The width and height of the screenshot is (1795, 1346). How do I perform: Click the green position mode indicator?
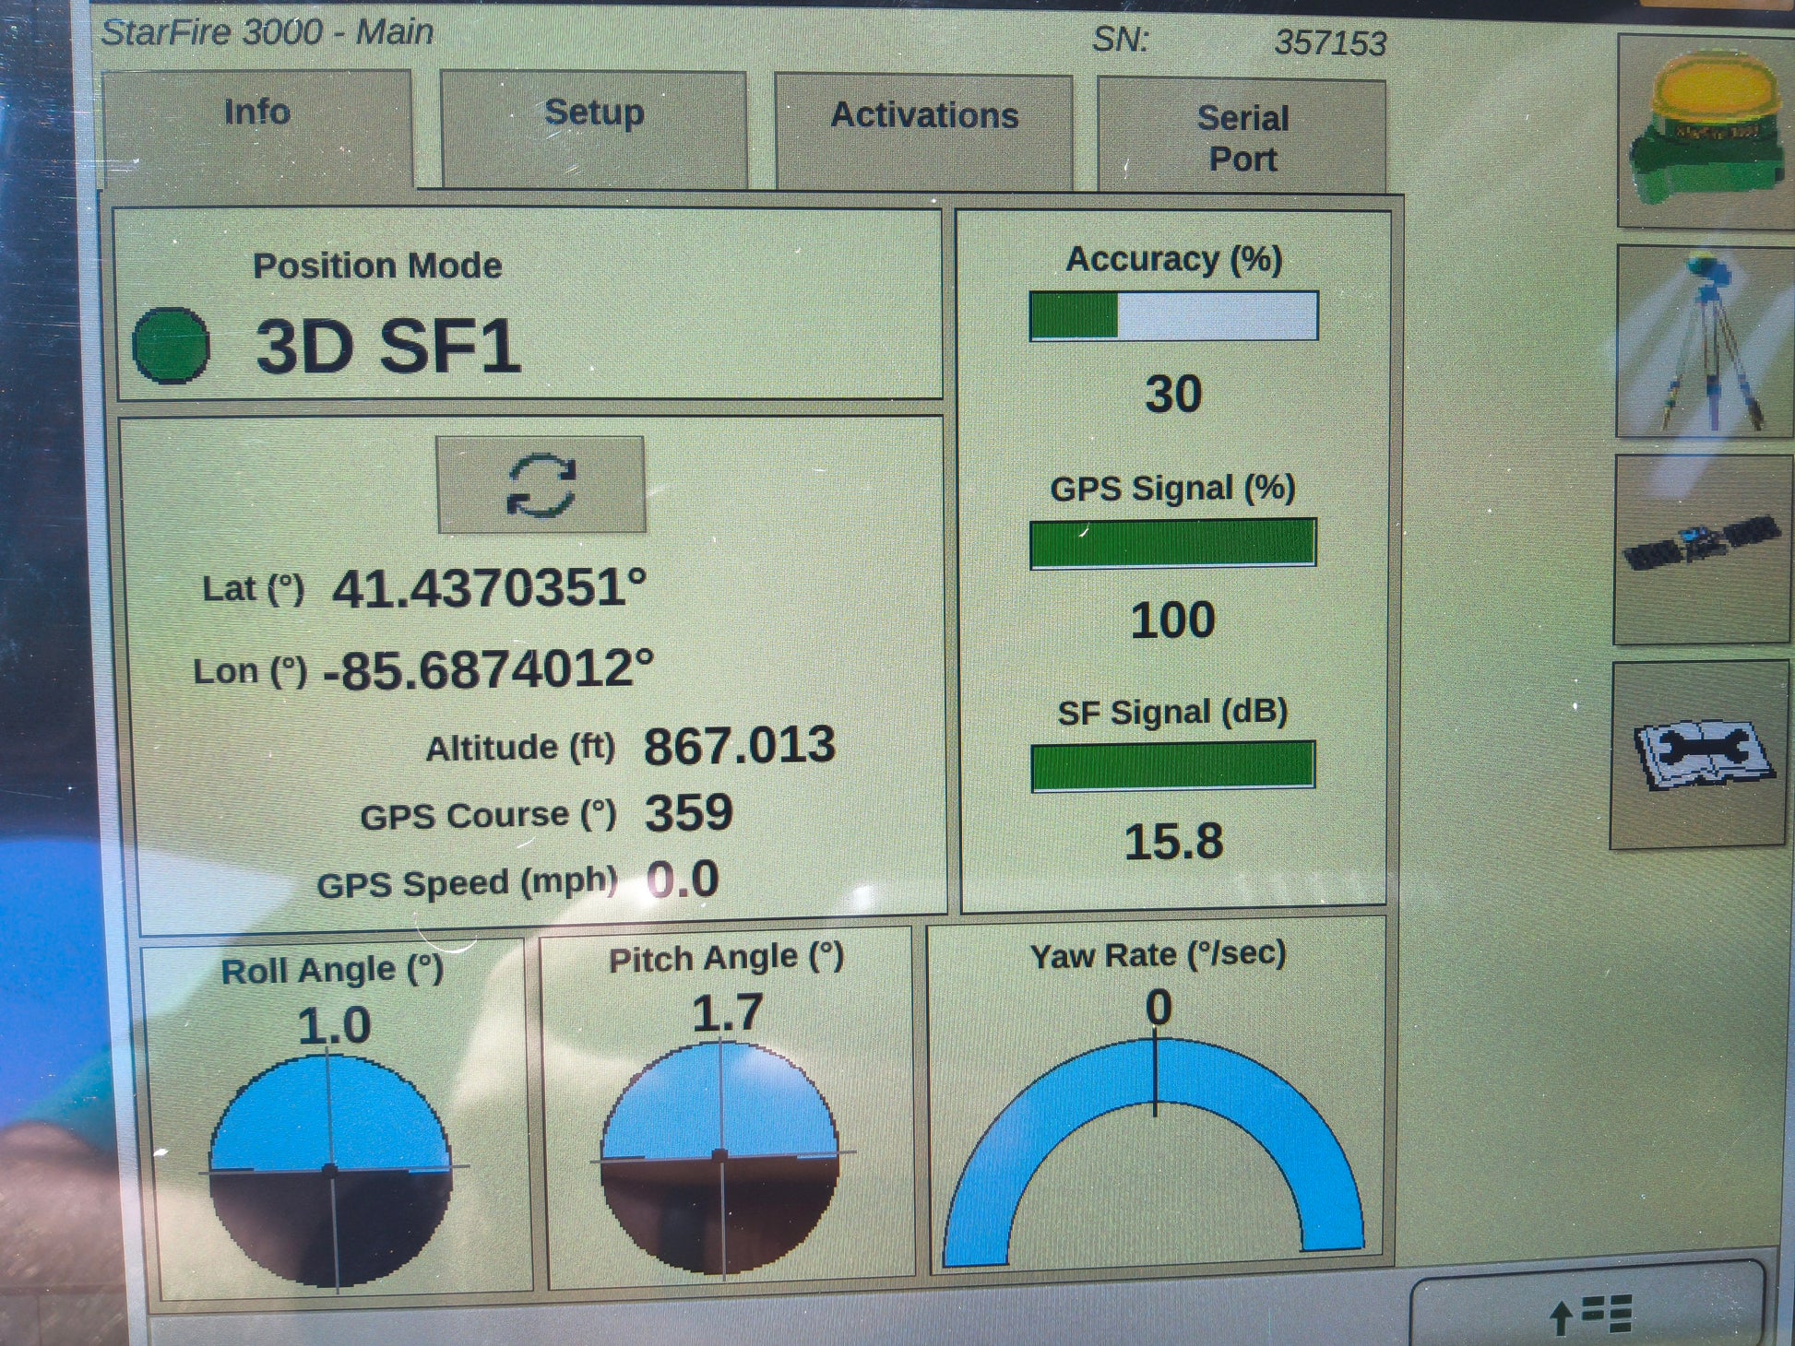[172, 346]
